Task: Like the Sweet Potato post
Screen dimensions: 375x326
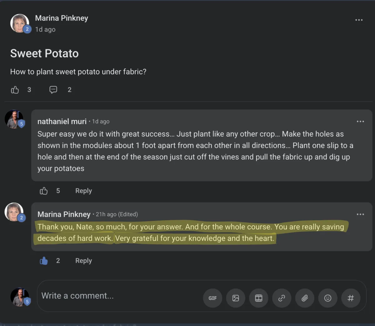Action: (15, 90)
